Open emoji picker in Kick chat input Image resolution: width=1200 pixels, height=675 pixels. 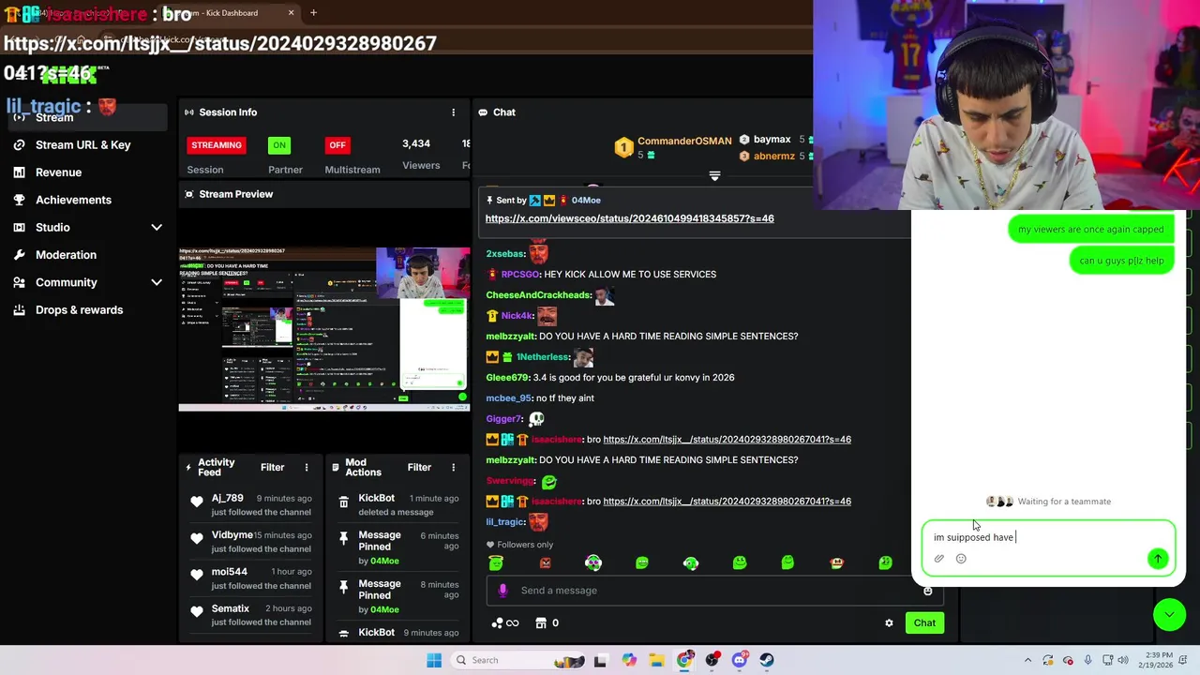pyautogui.click(x=928, y=591)
